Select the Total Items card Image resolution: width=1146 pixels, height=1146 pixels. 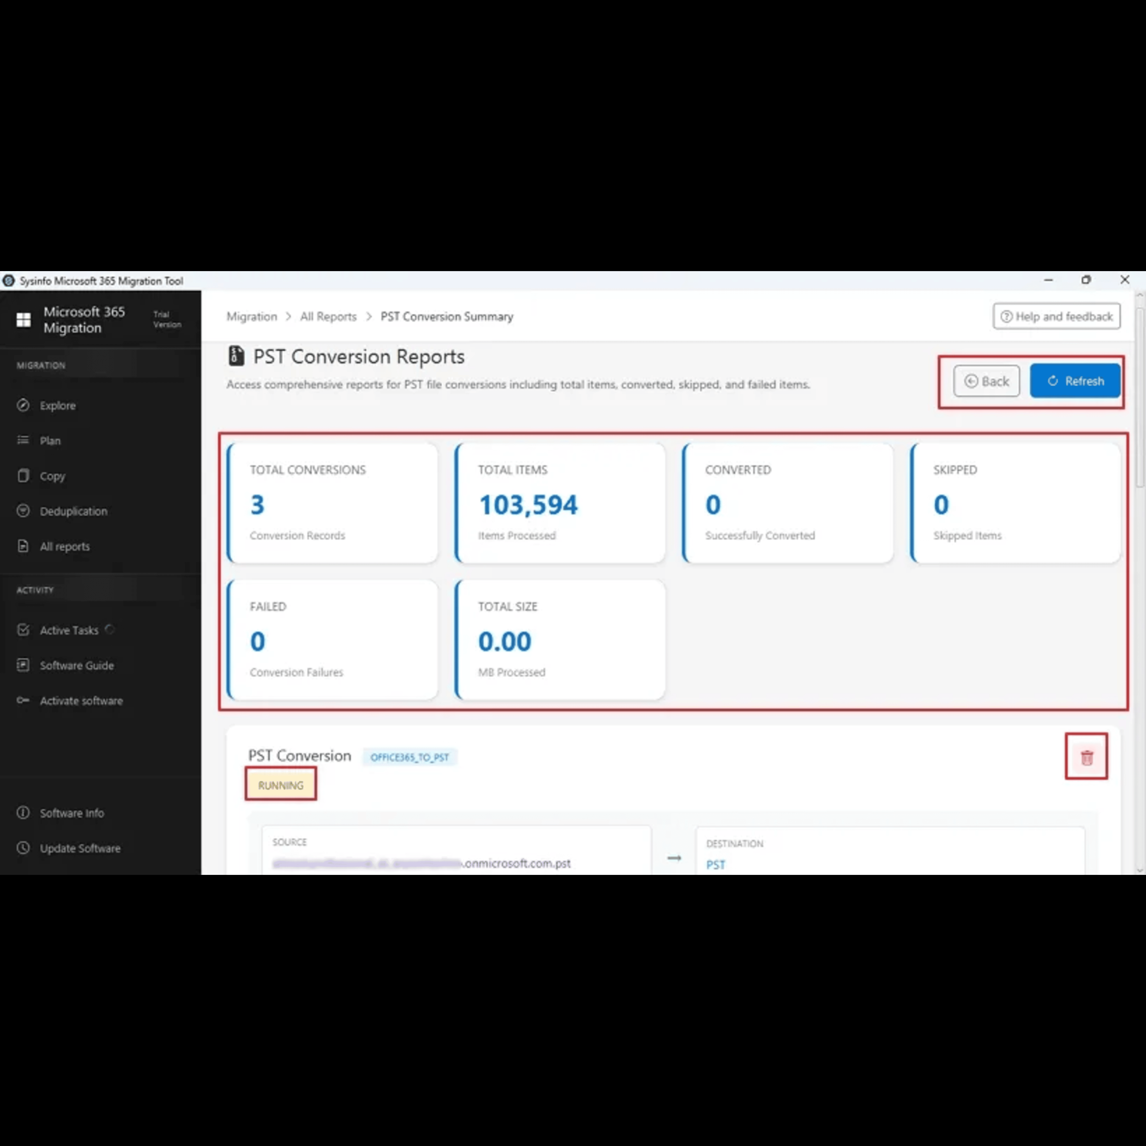coord(560,503)
